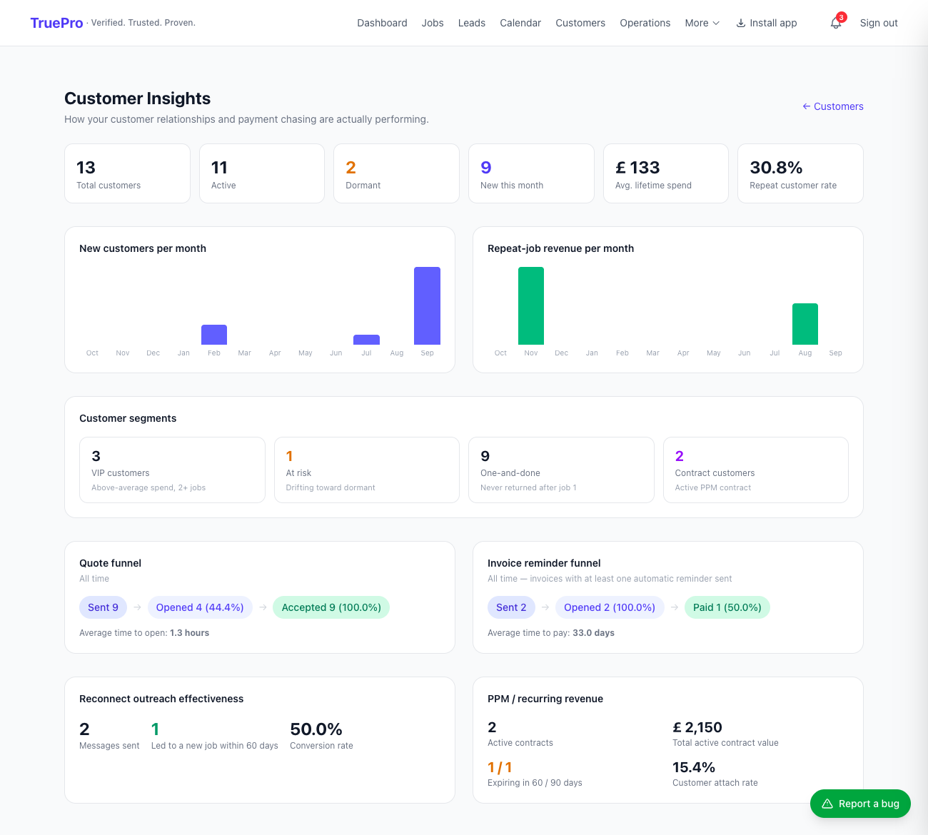The height and width of the screenshot is (835, 928).
Task: Click the TruePro logo
Action: click(56, 23)
